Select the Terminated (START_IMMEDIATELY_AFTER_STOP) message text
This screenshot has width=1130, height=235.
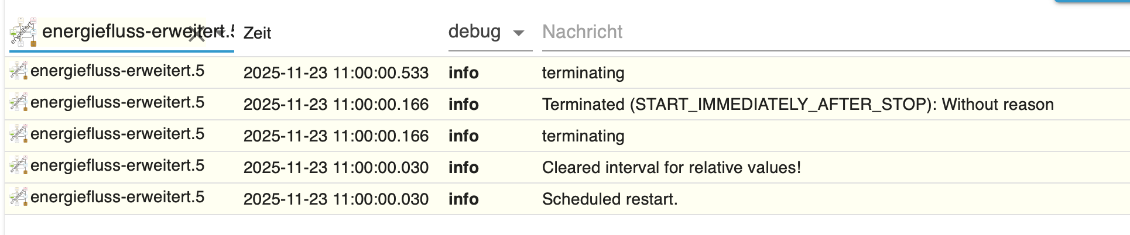coord(797,105)
